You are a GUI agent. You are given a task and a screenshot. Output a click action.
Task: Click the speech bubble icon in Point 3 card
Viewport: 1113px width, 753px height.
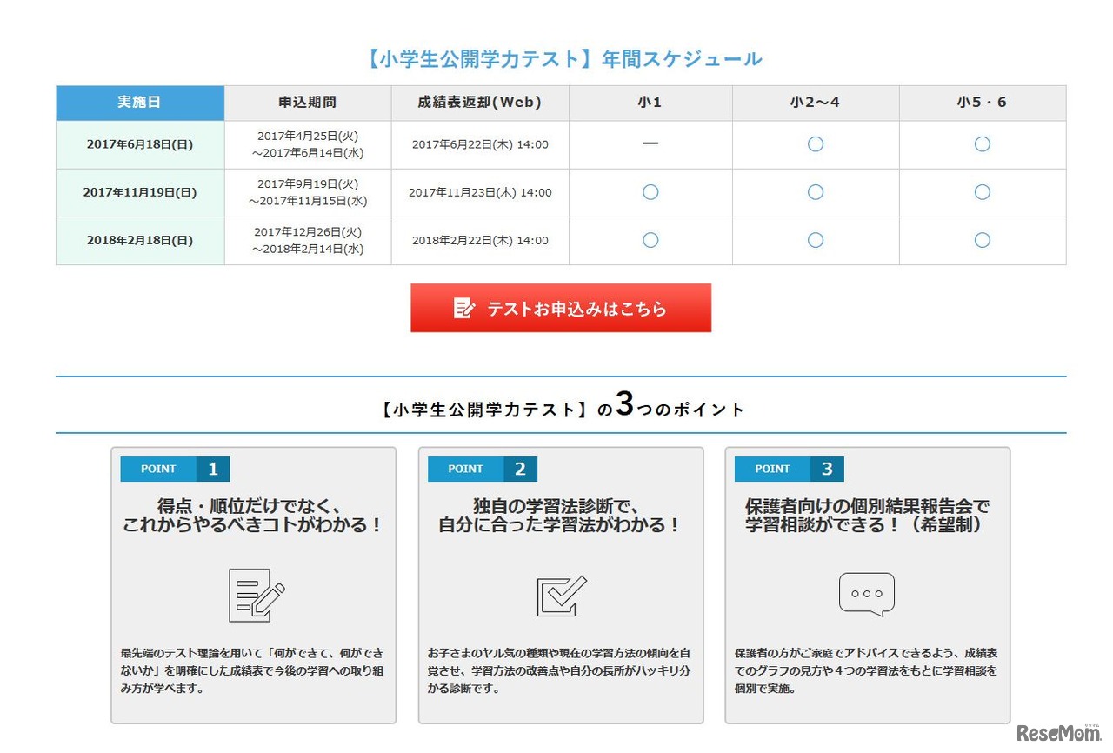(x=866, y=593)
